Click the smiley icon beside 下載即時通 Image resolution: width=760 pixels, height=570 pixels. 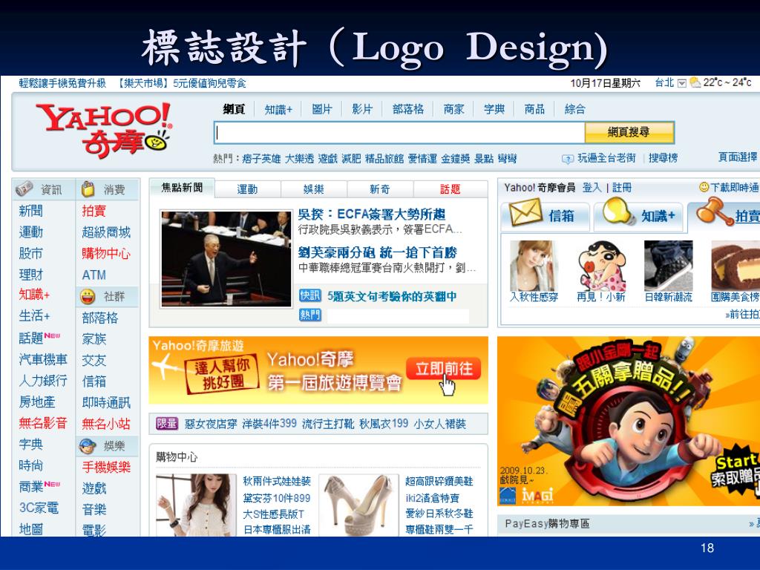pos(704,187)
